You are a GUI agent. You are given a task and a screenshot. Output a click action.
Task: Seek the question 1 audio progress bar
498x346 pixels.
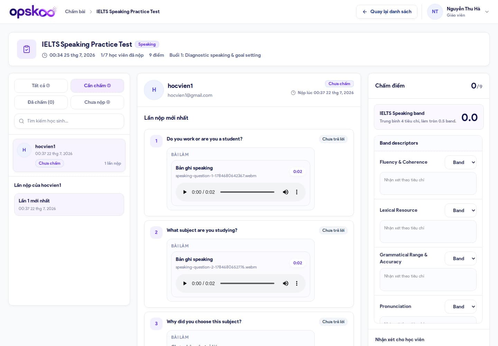tap(247, 192)
